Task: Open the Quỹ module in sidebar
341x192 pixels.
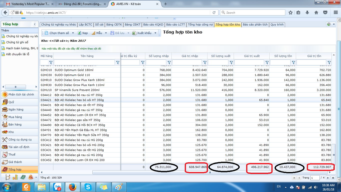Action: [x=19, y=102]
